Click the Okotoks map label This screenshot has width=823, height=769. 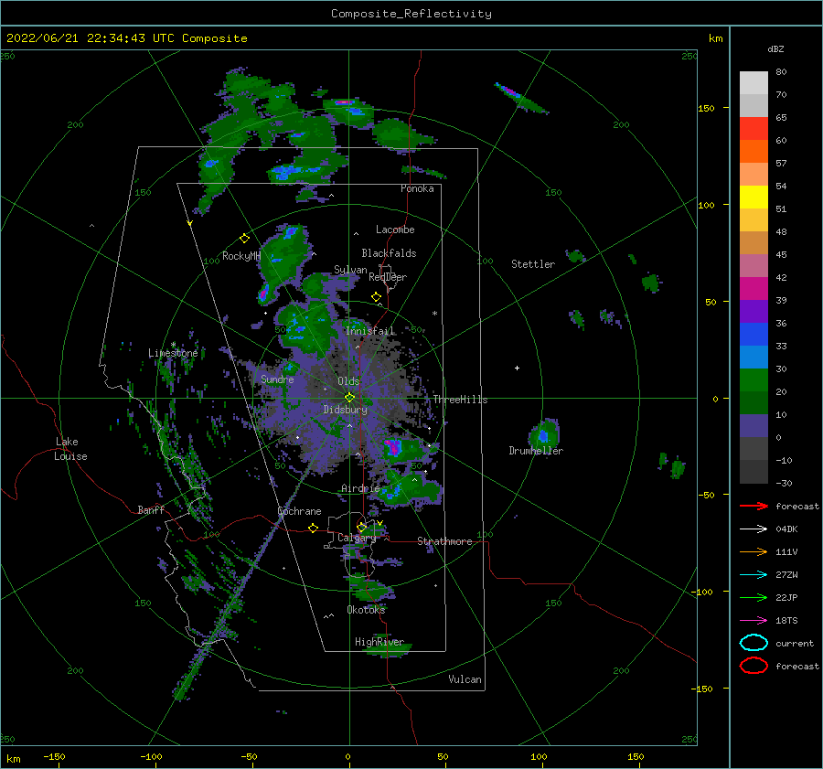point(366,610)
